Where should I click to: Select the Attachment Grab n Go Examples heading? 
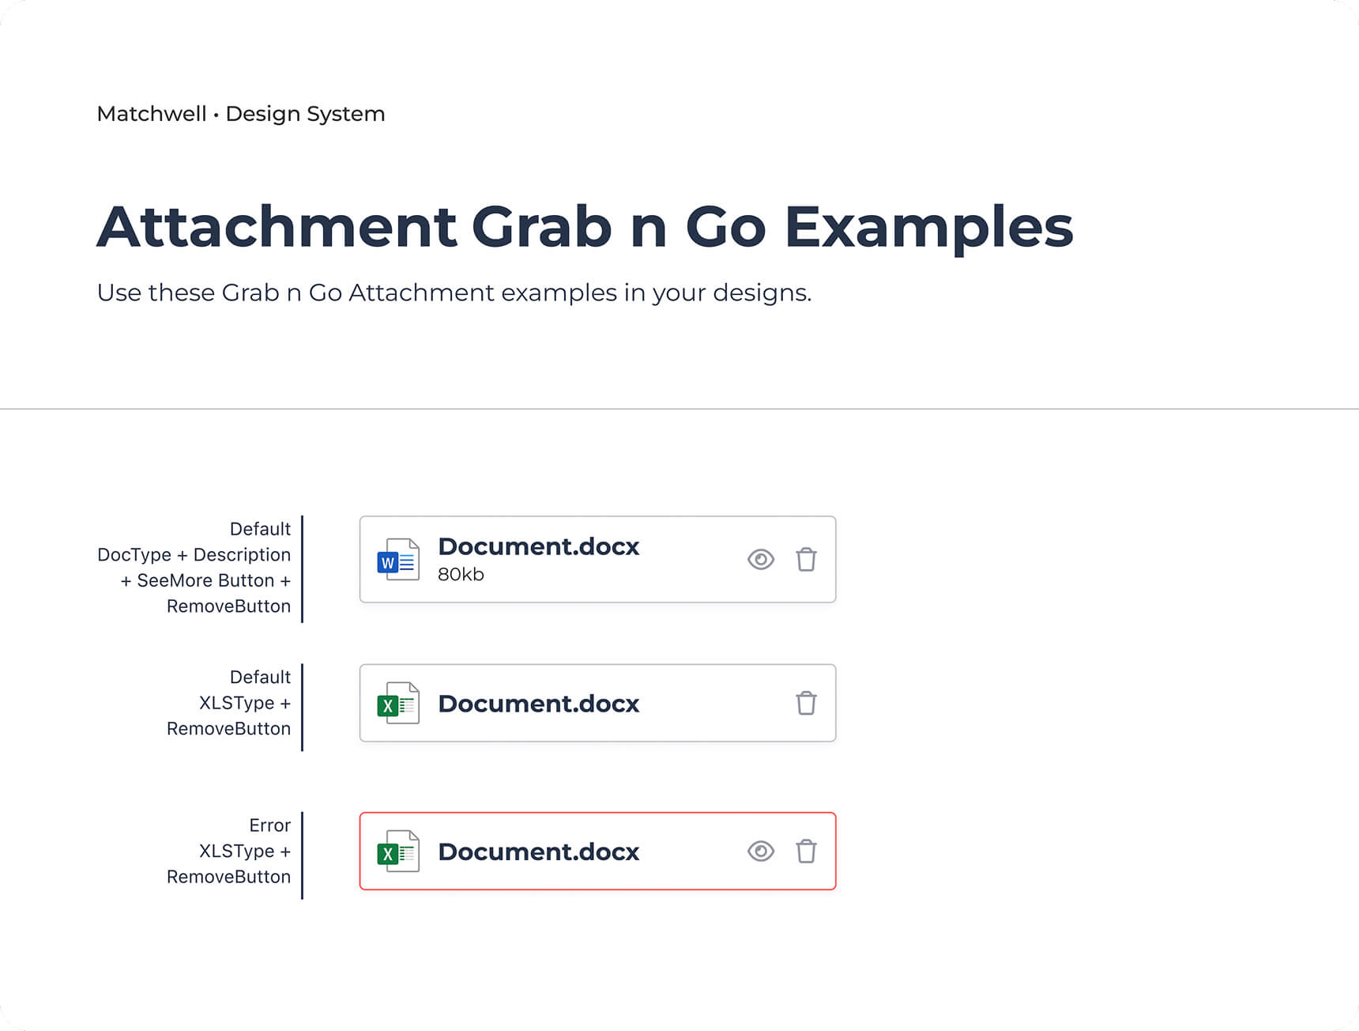point(585,227)
